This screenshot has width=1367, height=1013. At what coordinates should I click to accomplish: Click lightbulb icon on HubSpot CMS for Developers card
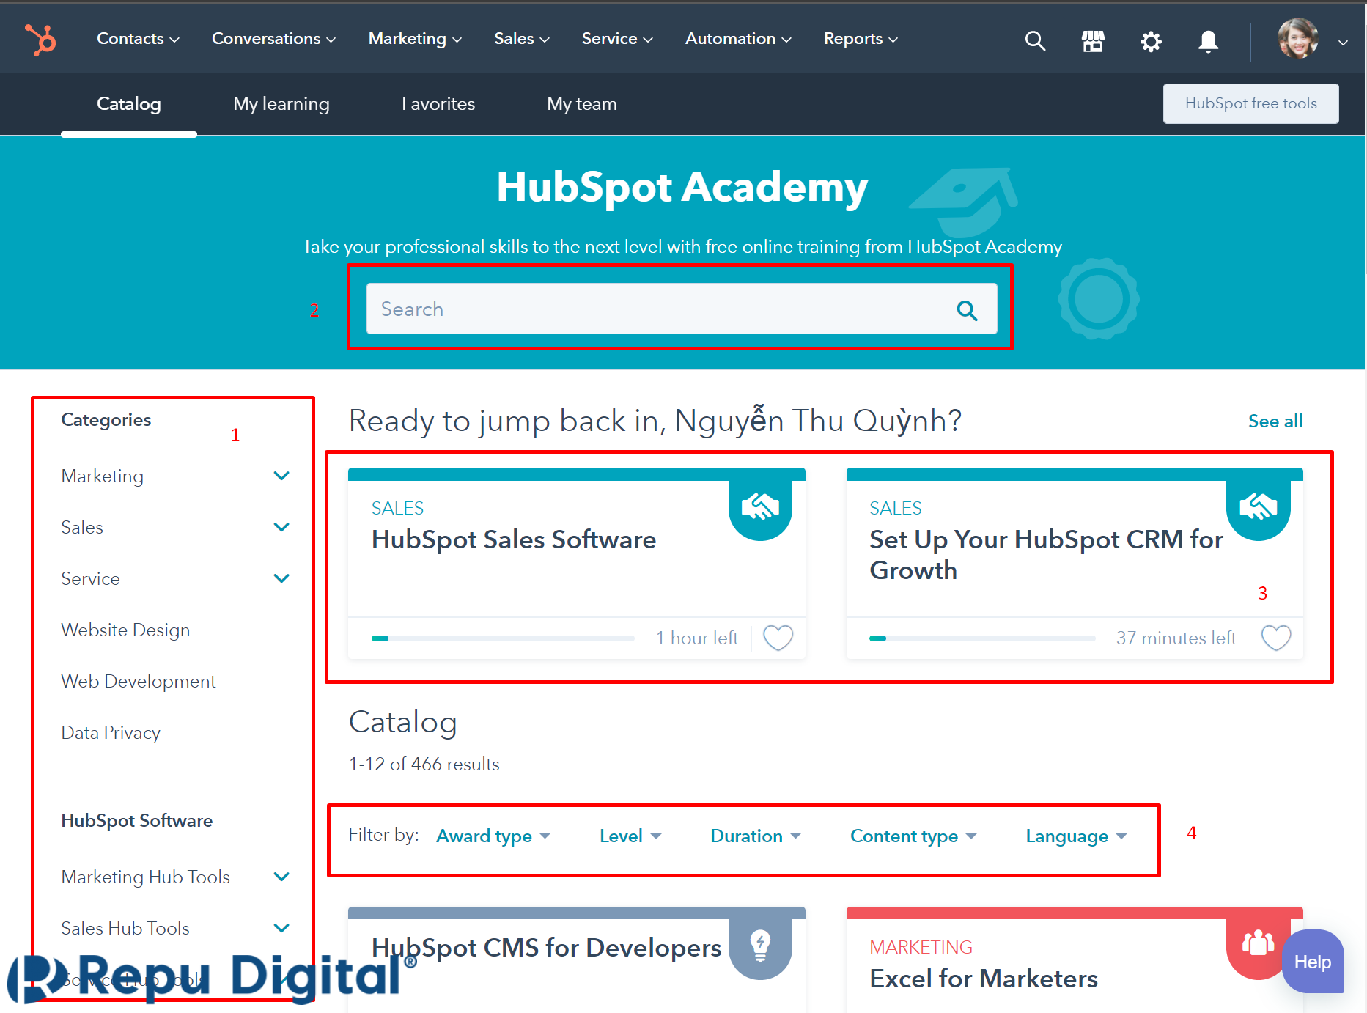(x=760, y=946)
